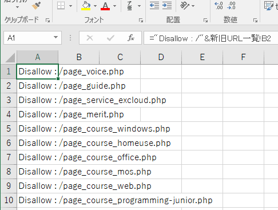
Task: Click the Format Painter brush icon
Action: [36, 6]
